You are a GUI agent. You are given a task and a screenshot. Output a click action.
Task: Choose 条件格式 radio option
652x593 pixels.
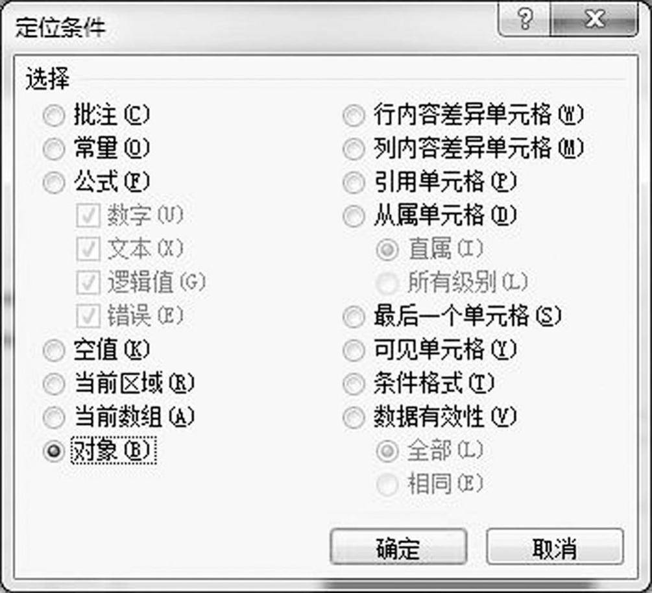pyautogui.click(x=354, y=384)
